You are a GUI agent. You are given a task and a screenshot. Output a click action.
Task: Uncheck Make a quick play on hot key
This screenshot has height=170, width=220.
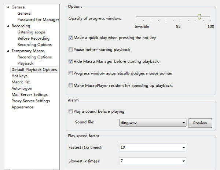[x=71, y=37]
